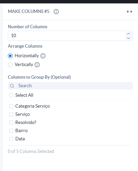Increase Number of Columns with up arrow
138x171 pixels.
[128, 34]
